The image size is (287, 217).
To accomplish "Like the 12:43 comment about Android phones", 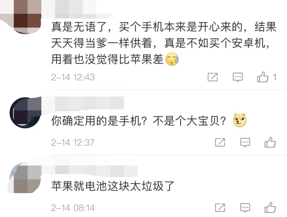I will [263, 77].
